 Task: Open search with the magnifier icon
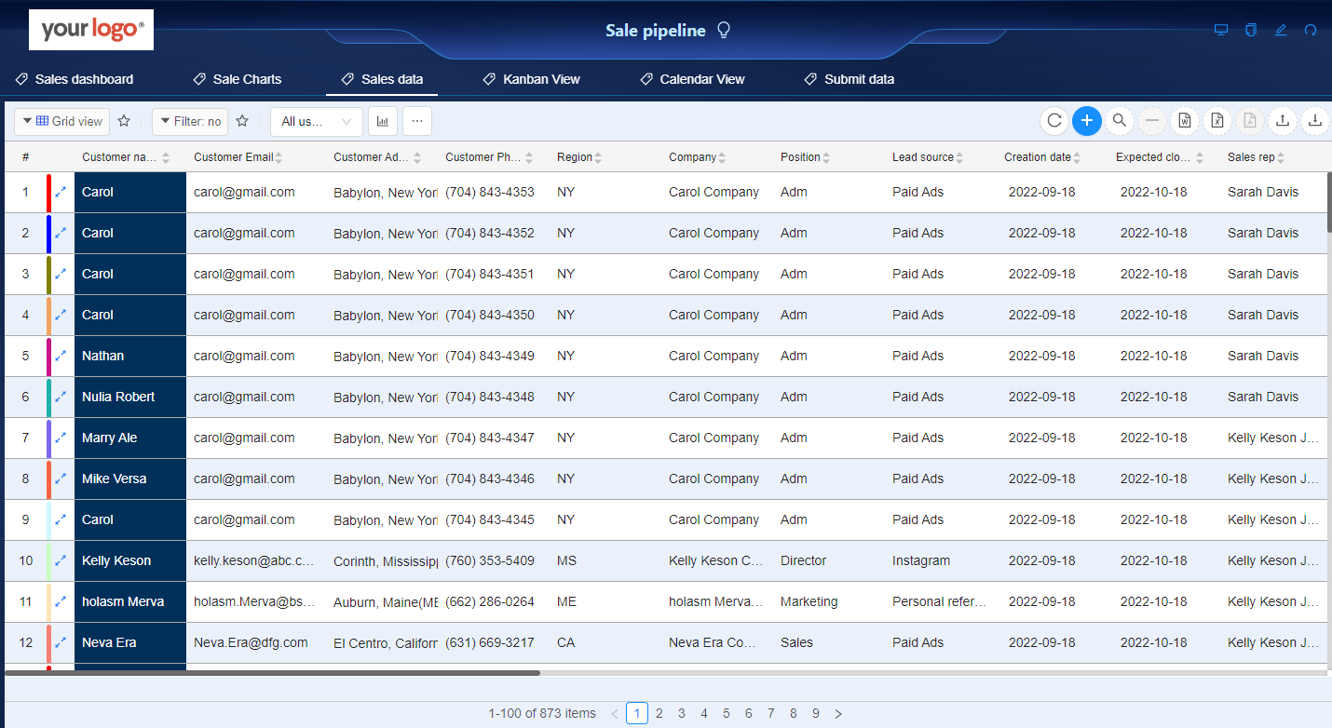tap(1120, 120)
